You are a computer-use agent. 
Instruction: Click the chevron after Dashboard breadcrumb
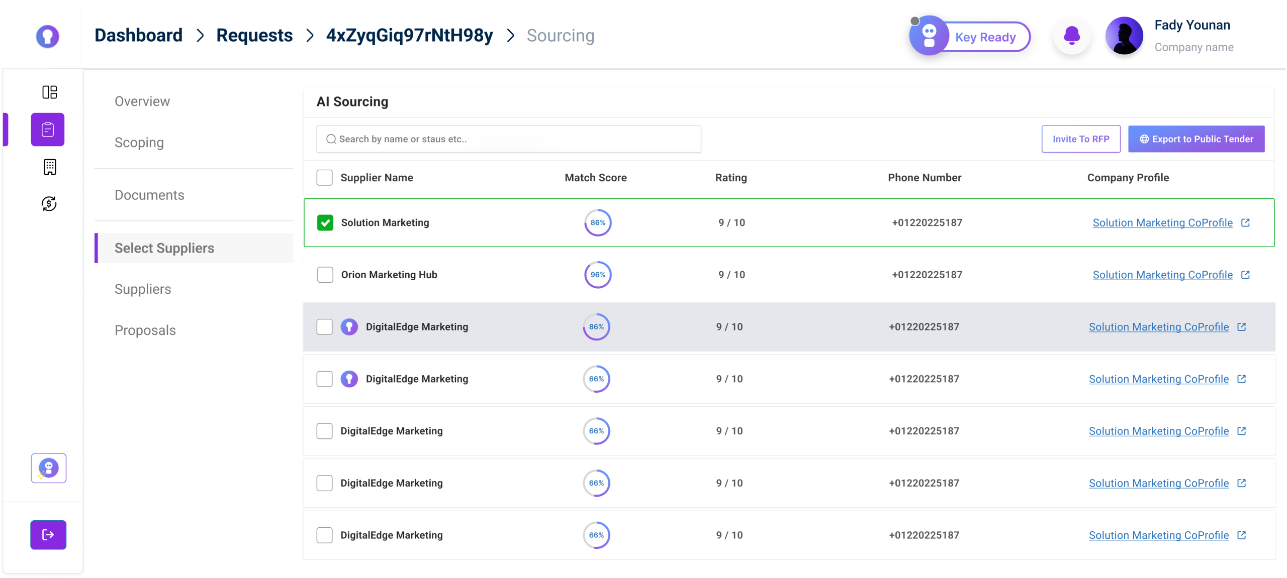pos(200,36)
